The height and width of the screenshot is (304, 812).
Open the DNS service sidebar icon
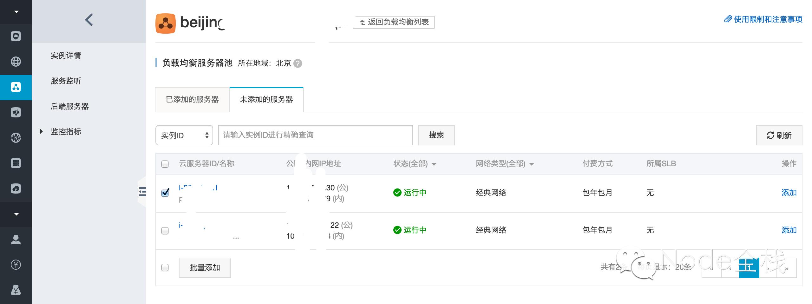[x=16, y=138]
